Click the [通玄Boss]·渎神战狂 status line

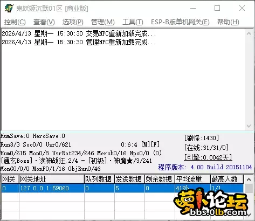[x=77, y=161]
